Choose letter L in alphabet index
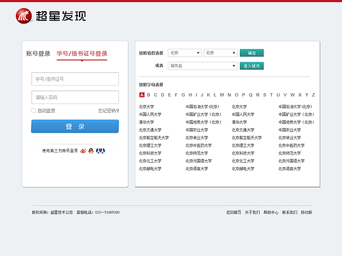The image size is (342, 256). [215, 95]
